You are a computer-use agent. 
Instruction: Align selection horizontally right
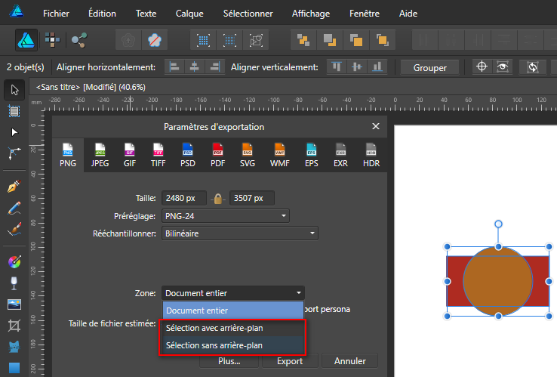(214, 67)
